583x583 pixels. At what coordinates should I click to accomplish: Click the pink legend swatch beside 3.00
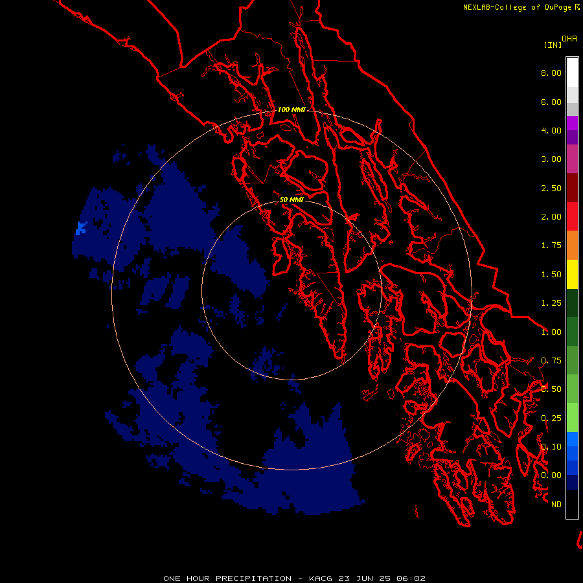[572, 159]
